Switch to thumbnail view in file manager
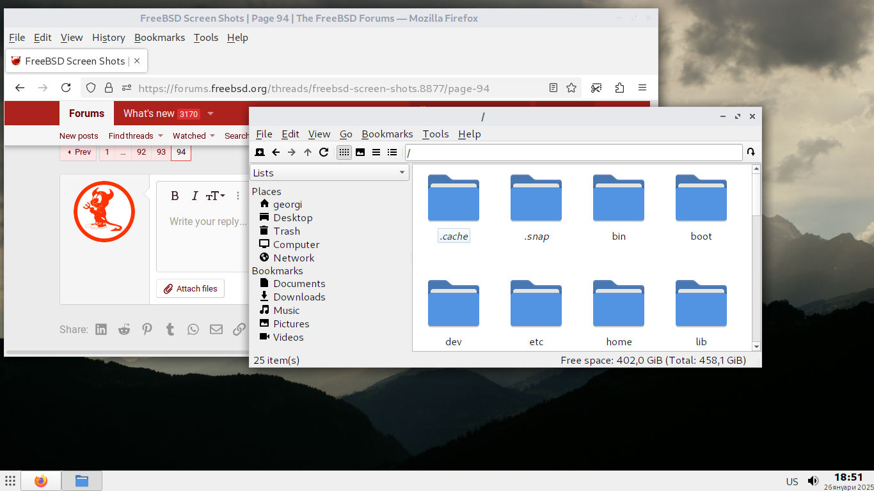The width and height of the screenshot is (874, 491). pyautogui.click(x=360, y=152)
